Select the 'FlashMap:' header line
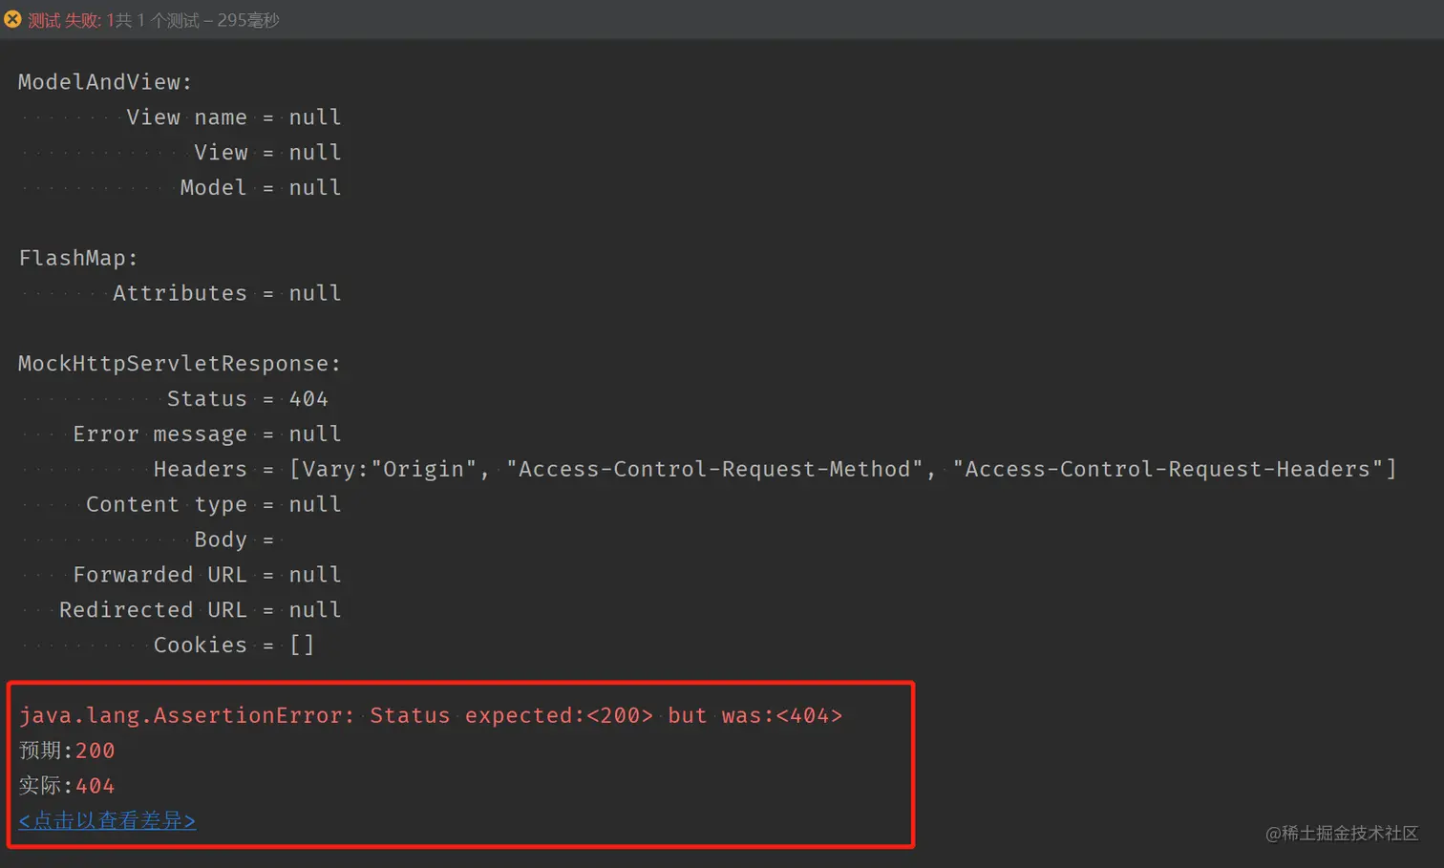The width and height of the screenshot is (1444, 868). point(78,258)
